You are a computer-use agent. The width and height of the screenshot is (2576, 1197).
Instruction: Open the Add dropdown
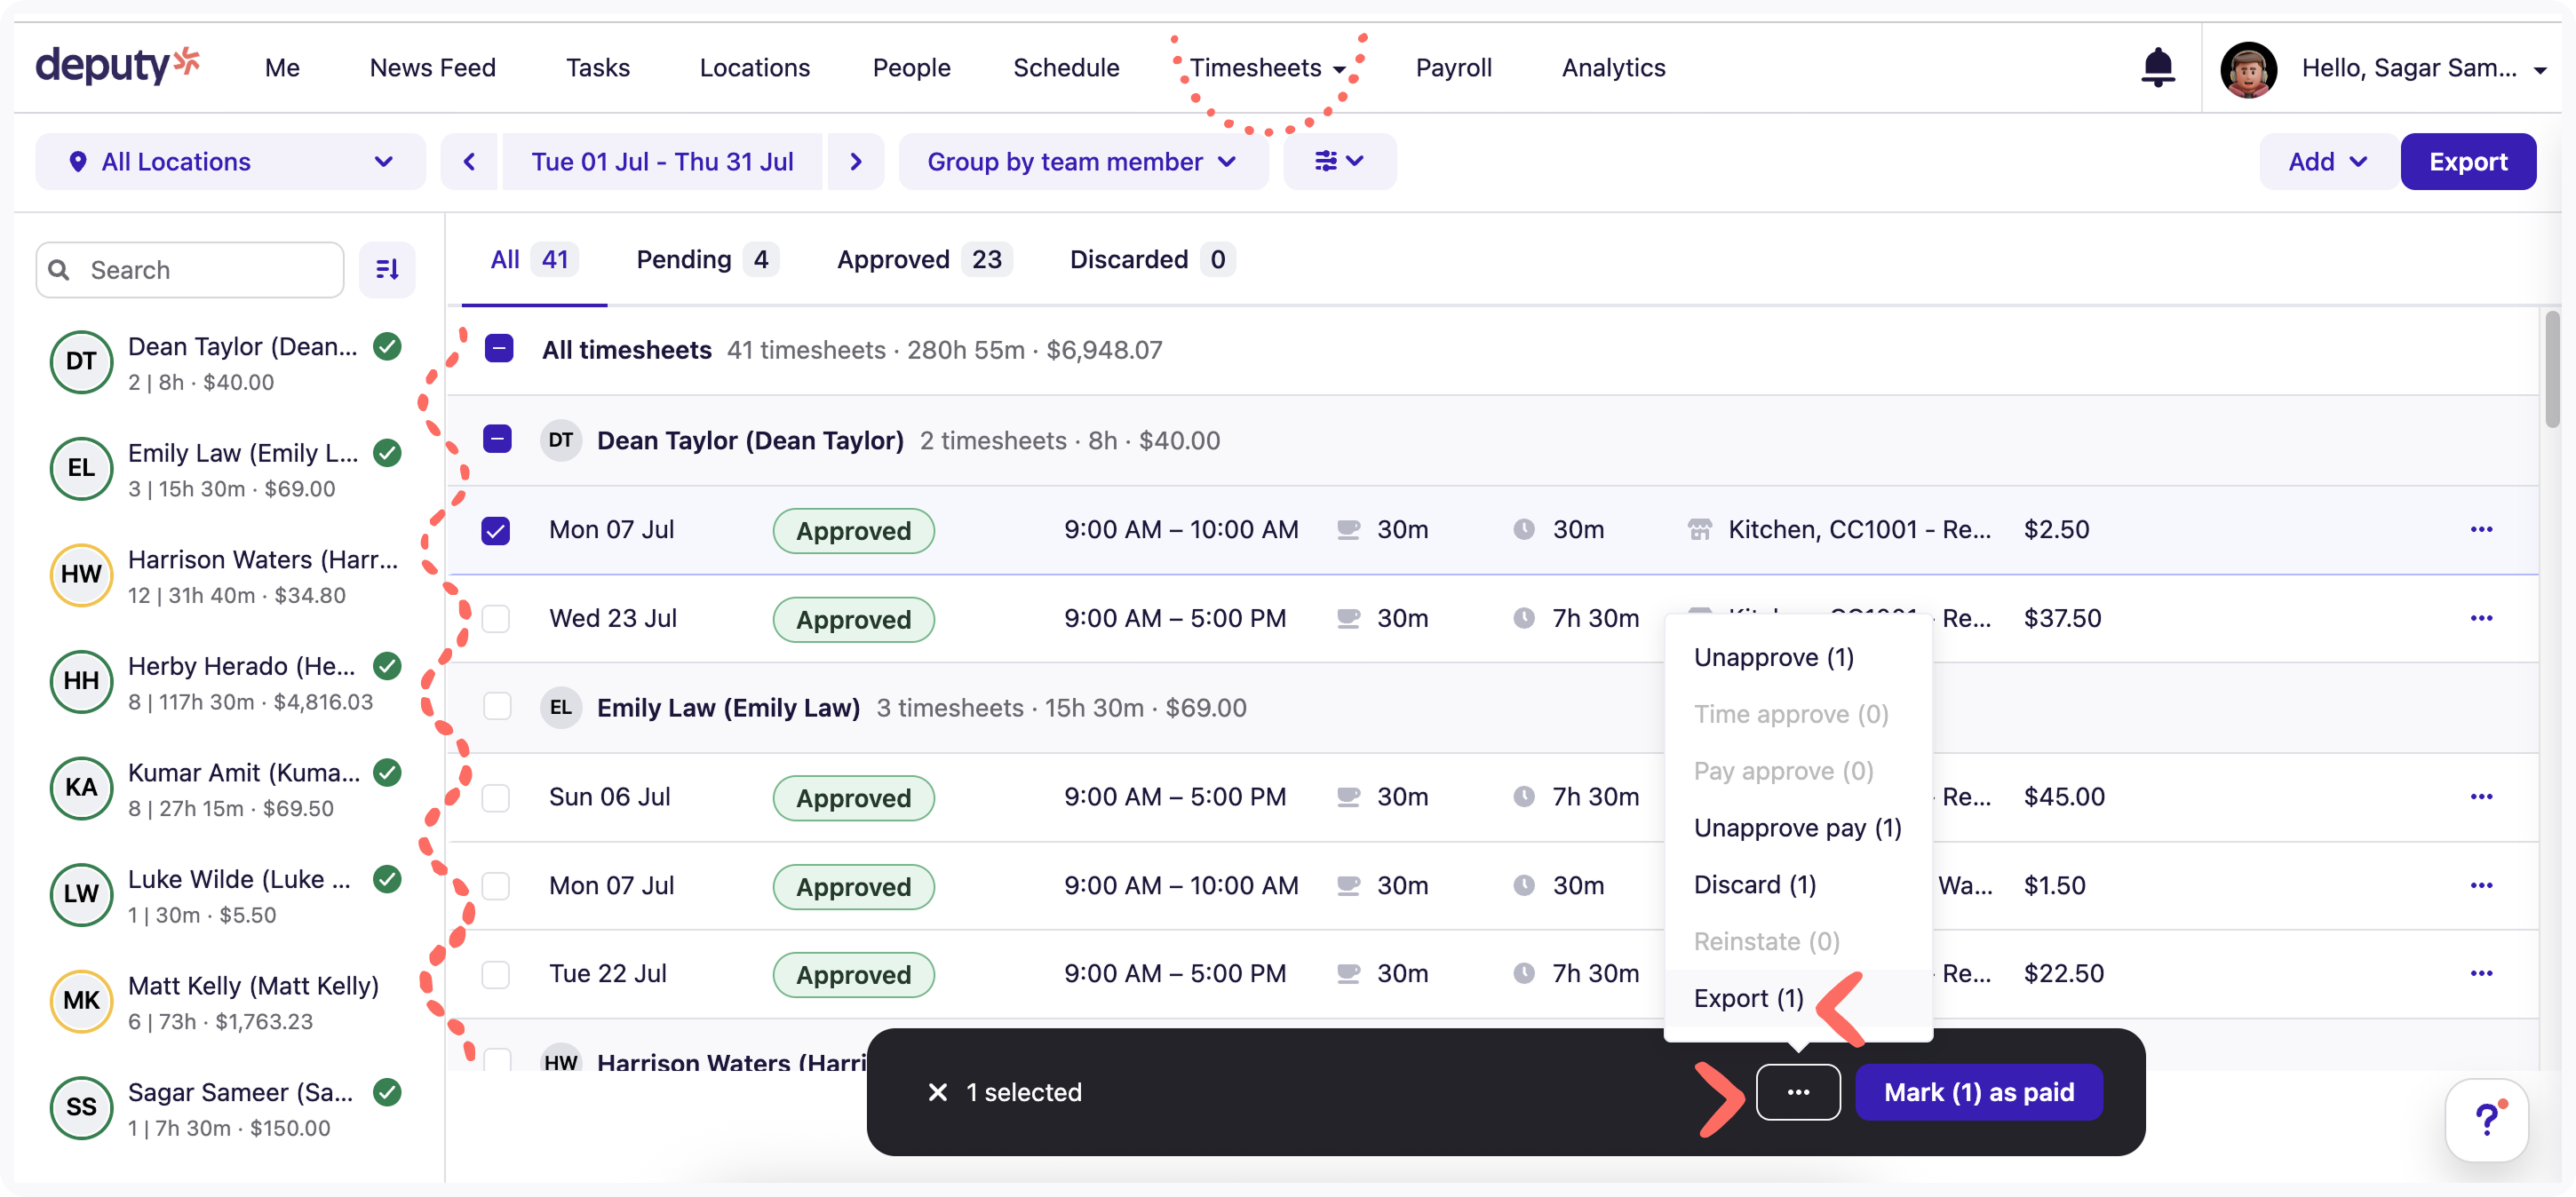click(x=2326, y=161)
